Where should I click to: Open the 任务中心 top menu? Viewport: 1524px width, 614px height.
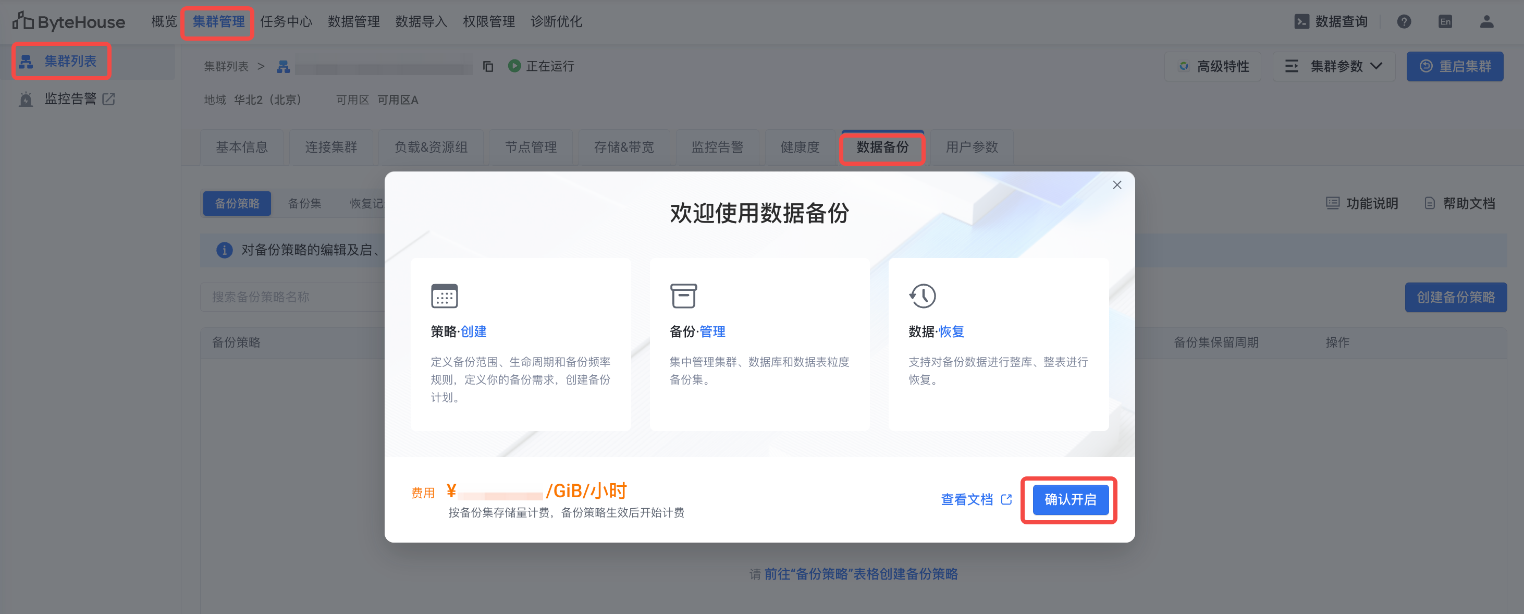[286, 22]
